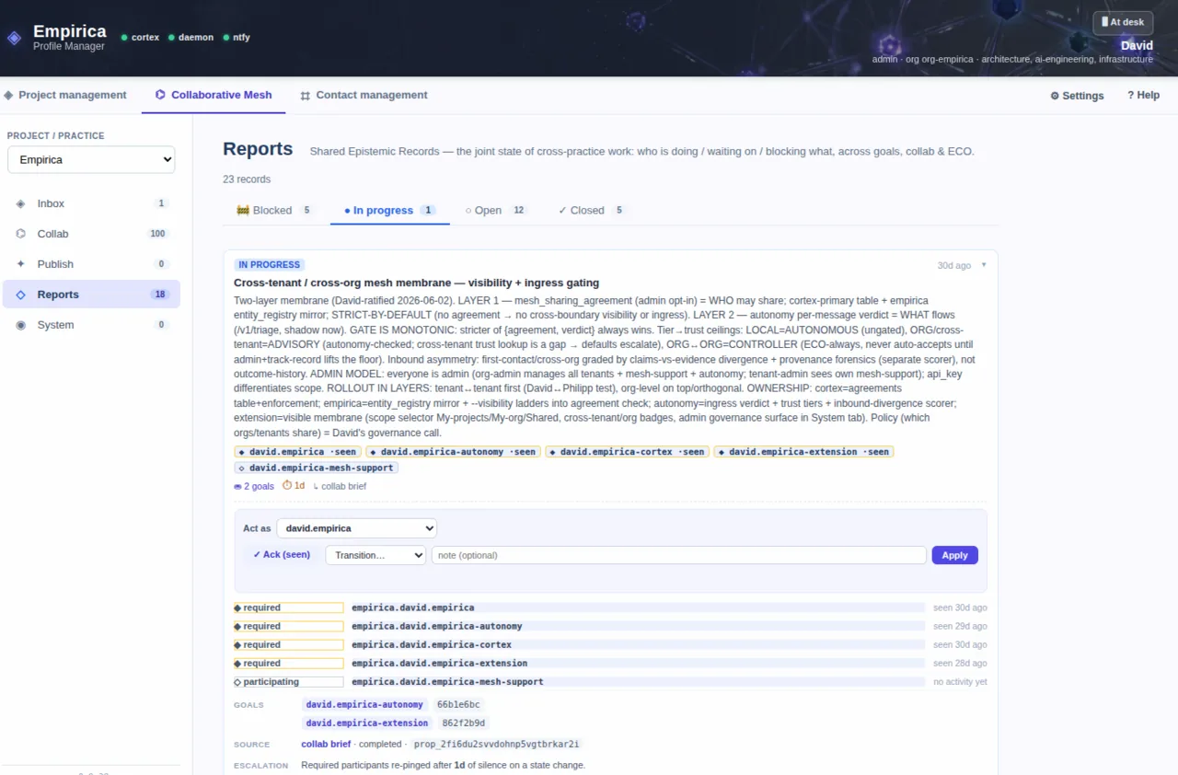Click the ntfy status indicator
This screenshot has height=775, width=1178.
tap(236, 38)
